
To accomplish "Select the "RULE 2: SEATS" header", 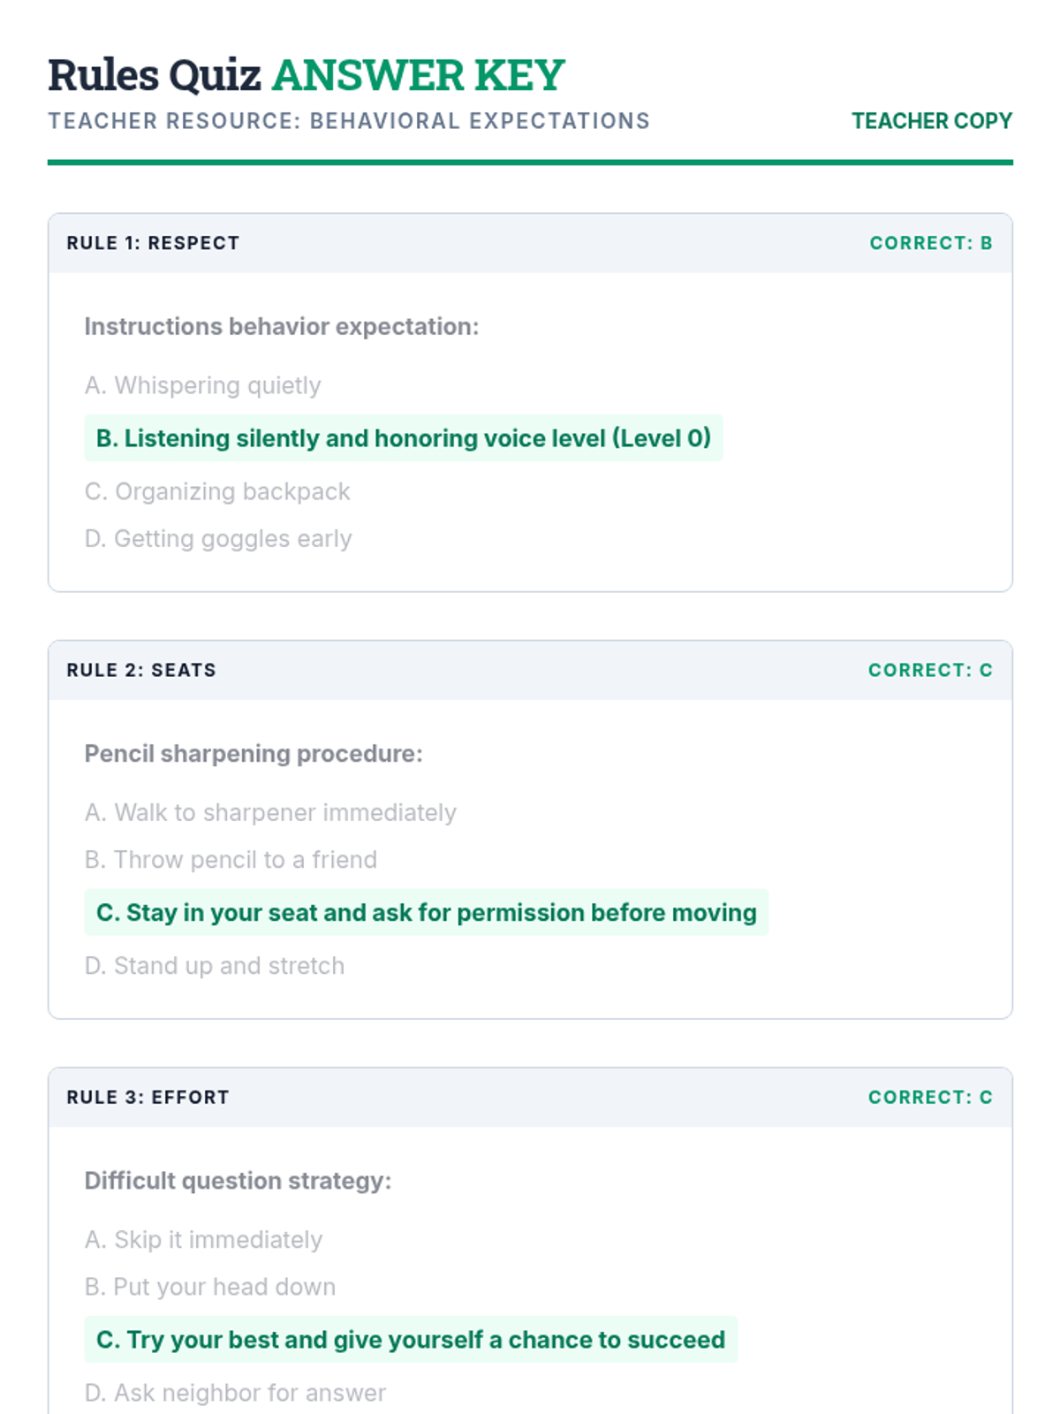I will (x=141, y=670).
